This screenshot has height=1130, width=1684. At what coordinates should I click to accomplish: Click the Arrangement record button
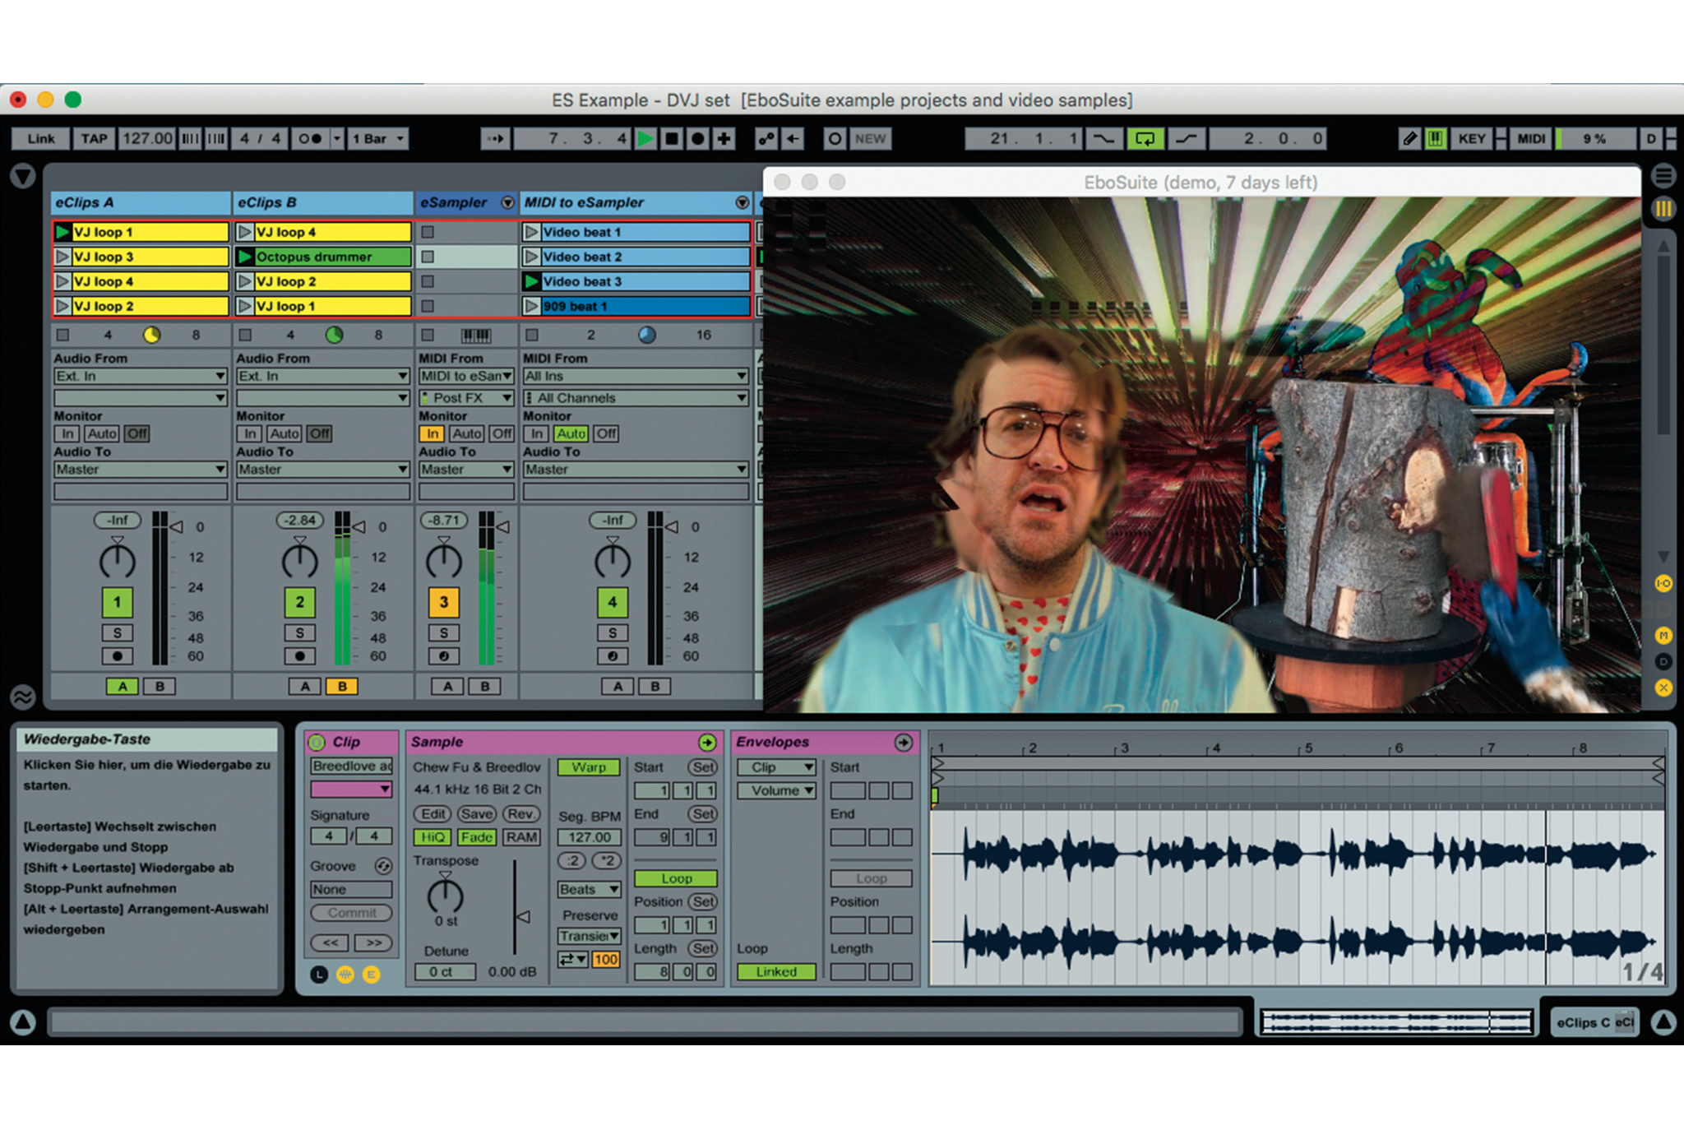click(697, 138)
